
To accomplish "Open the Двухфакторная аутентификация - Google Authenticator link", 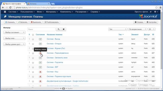I will (x=67, y=81).
